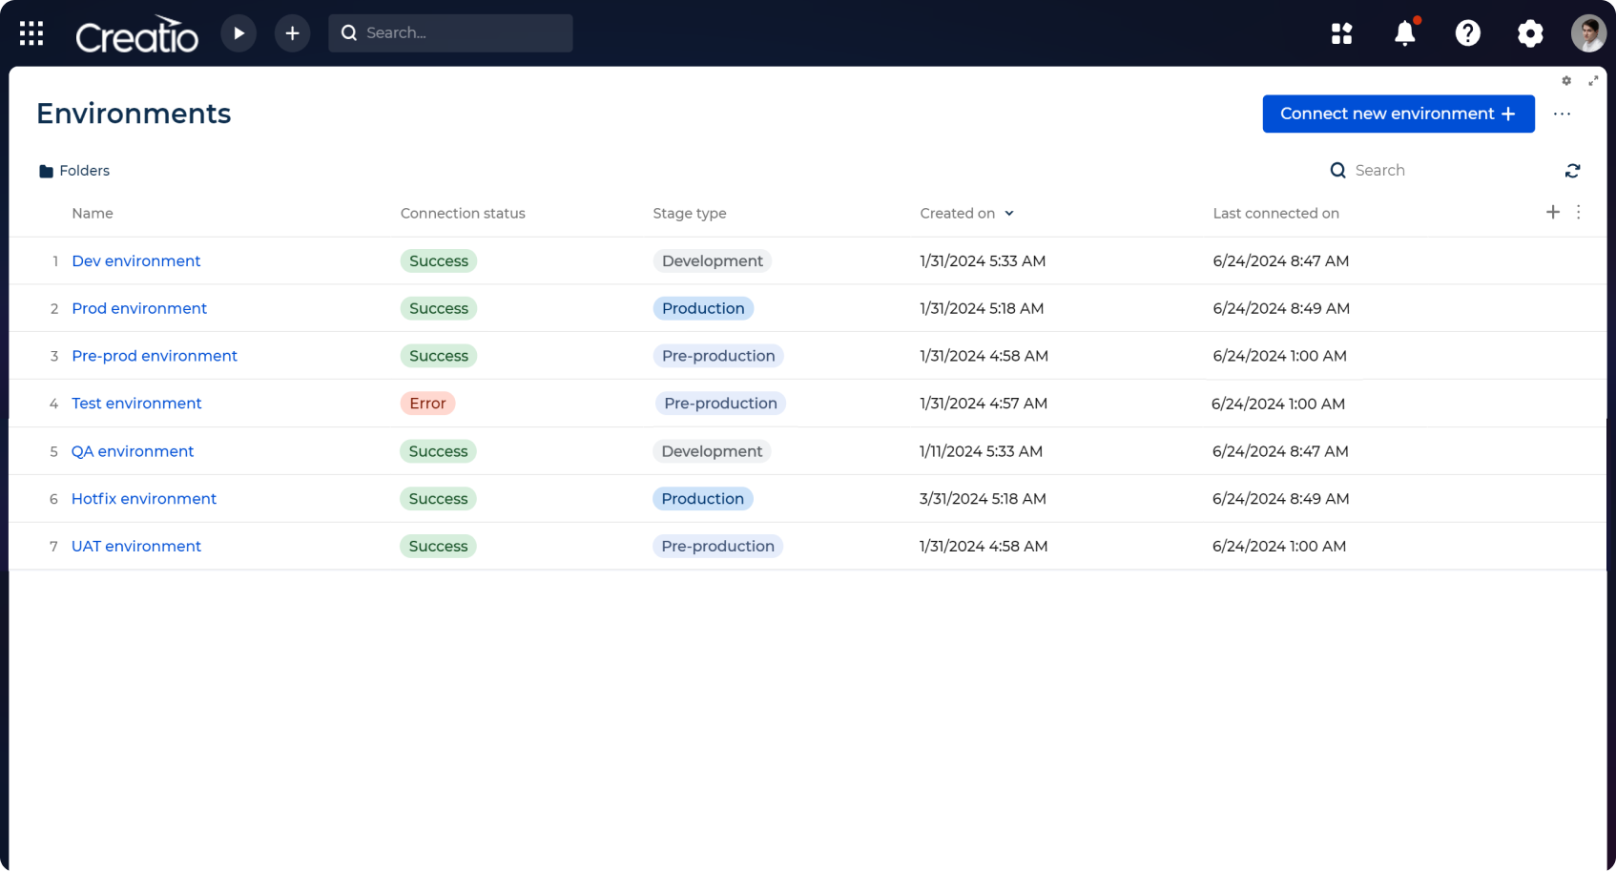
Task: Open the Prod environment record
Action: click(138, 308)
